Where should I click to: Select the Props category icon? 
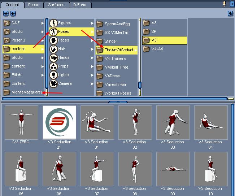(x=53, y=66)
